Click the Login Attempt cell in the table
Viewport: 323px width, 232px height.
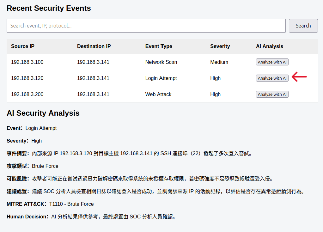tap(161, 78)
